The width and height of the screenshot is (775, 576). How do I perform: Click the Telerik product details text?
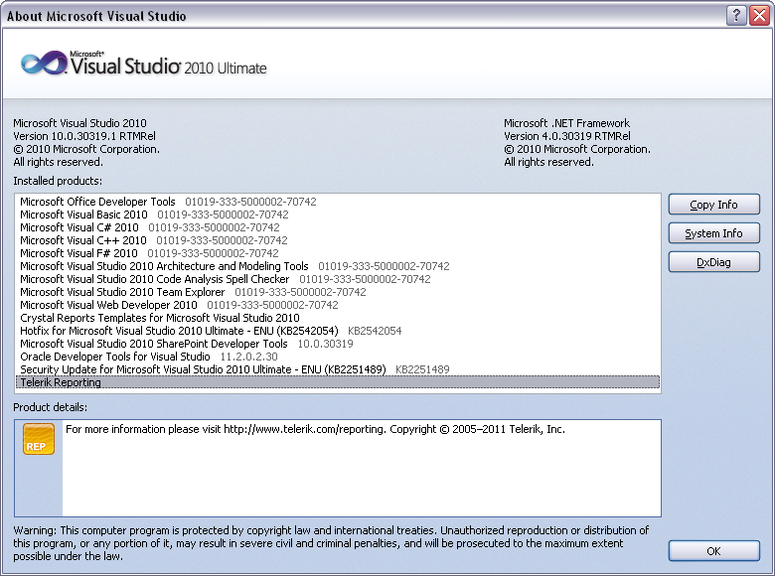click(x=315, y=429)
